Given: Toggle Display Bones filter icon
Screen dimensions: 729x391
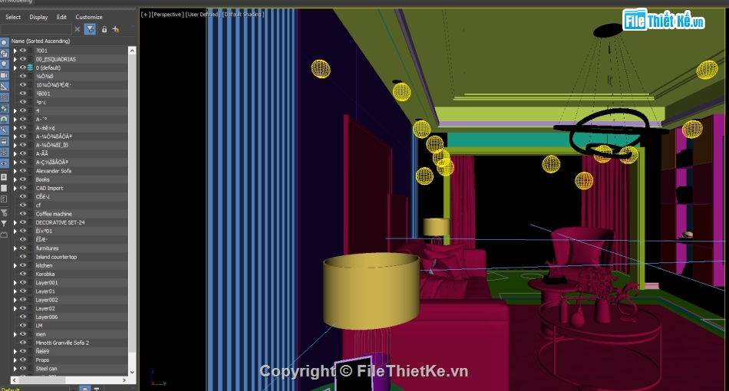Looking at the screenshot, I should point(4,130).
